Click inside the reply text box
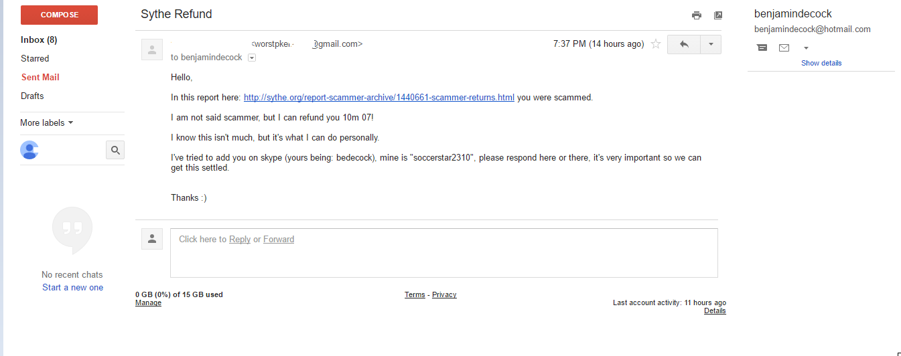Image resolution: width=901 pixels, height=356 pixels. point(443,258)
